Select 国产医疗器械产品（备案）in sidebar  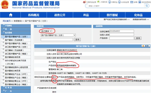[x=16, y=43]
